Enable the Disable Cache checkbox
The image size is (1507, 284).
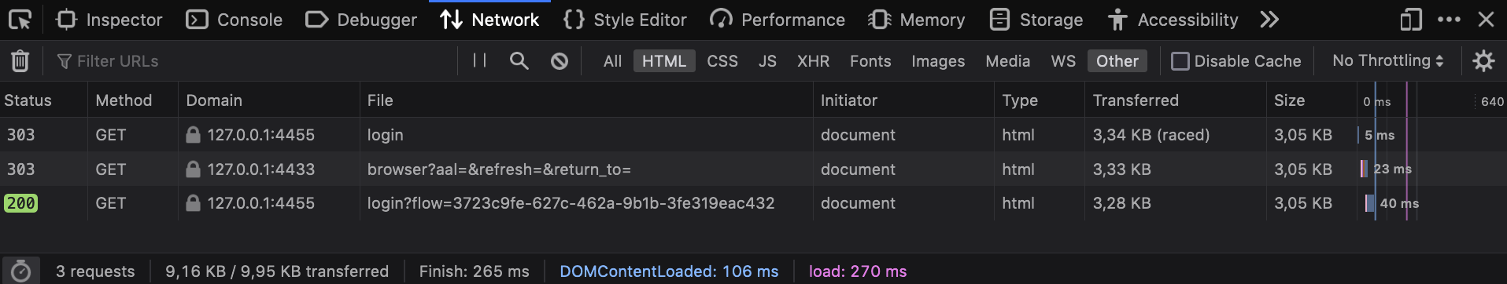tap(1180, 60)
